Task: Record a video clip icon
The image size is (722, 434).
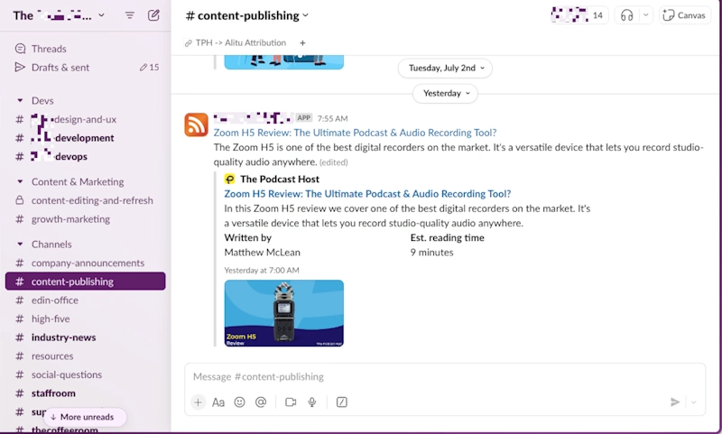Action: coord(291,402)
